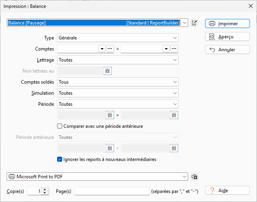257x202 pixels.
Task: Click the Aperçu preview button
Action: [x=227, y=37]
